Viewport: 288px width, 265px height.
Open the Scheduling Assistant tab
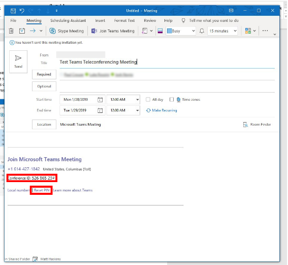(x=68, y=20)
